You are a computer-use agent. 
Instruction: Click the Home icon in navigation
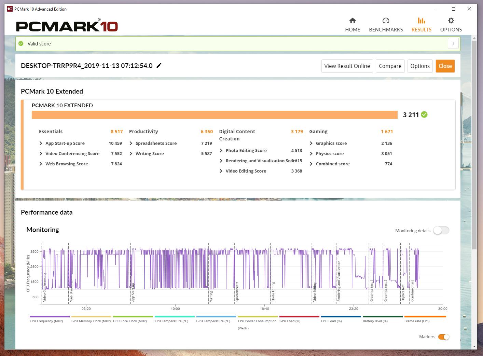tap(353, 21)
